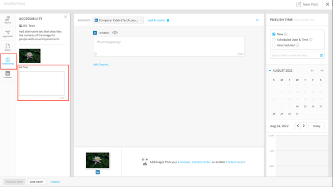Toggle the LinkedIn preview eye icon
Image resolution: width=333 pixels, height=187 pixels.
[x=115, y=33]
